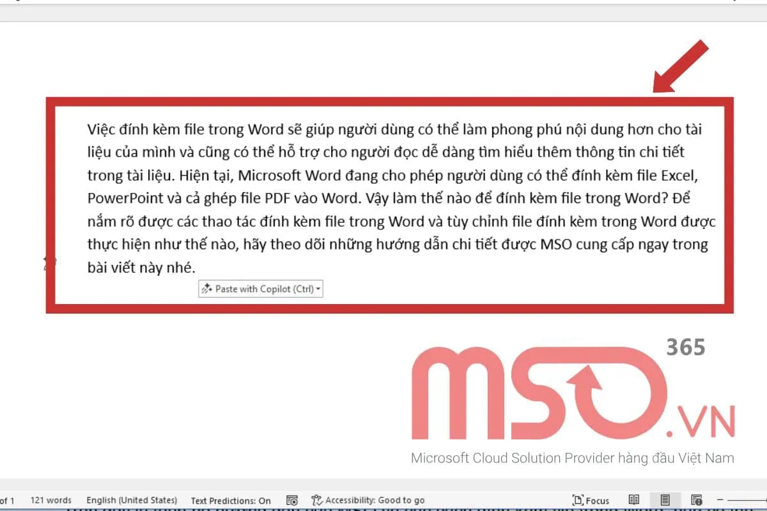Viewport: 767px width, 511px height.
Task: Select the Print Layout view icon
Action: tap(665, 500)
